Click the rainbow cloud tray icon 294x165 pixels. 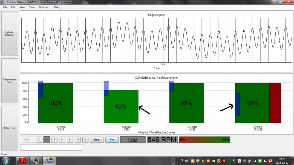[x=203, y=161]
